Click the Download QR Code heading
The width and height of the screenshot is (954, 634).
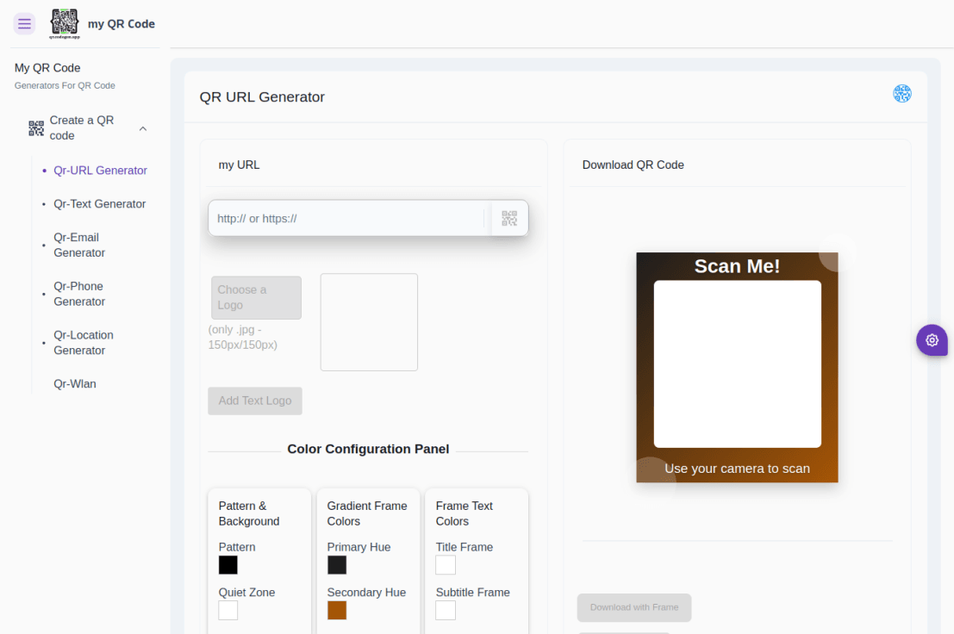(x=633, y=165)
